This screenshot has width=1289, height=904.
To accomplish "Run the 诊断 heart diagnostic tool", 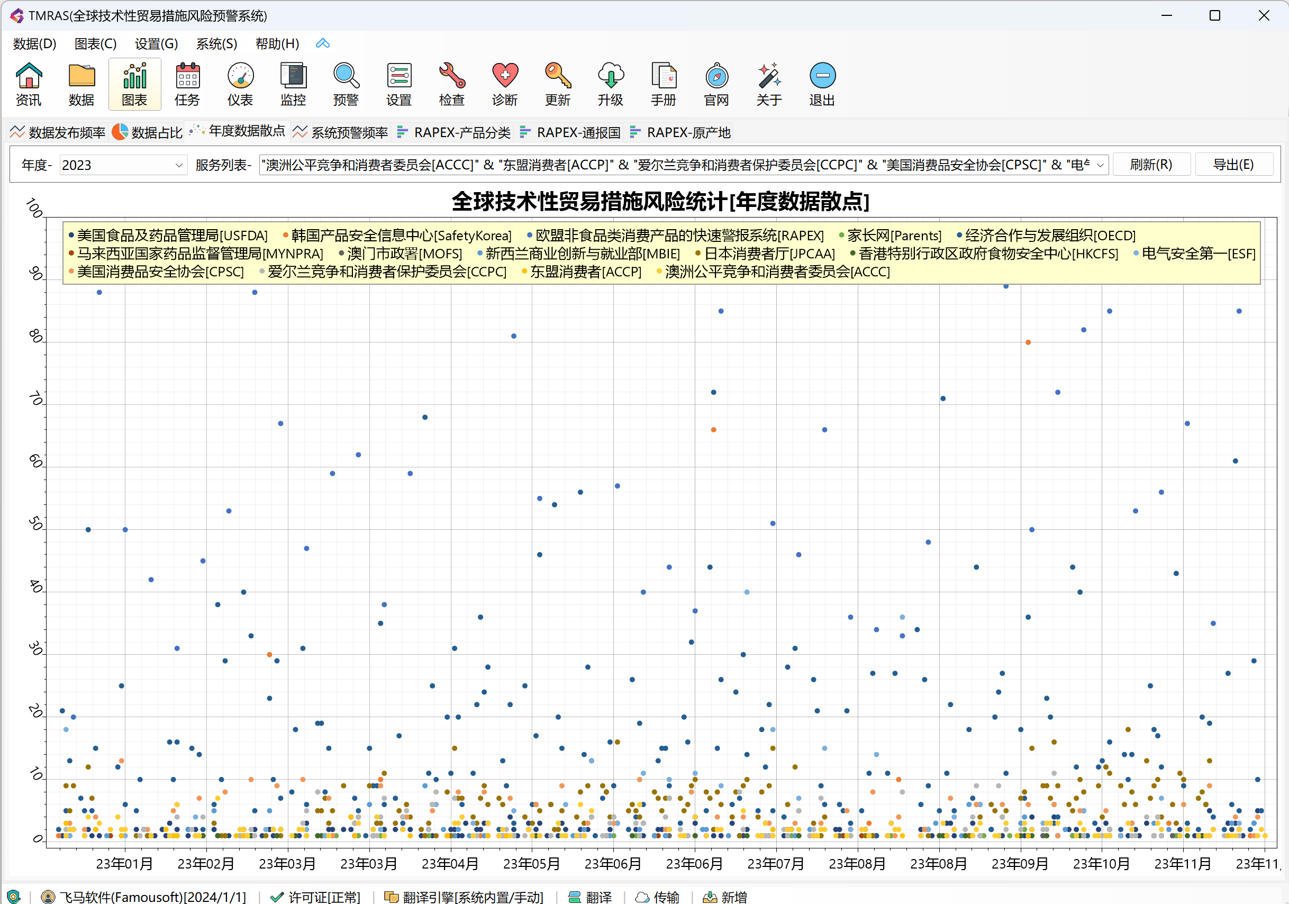I will pos(505,84).
